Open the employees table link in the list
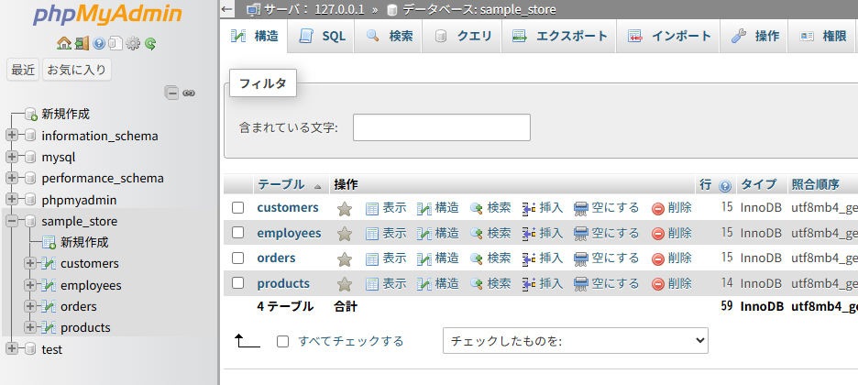The height and width of the screenshot is (385, 858). click(289, 233)
